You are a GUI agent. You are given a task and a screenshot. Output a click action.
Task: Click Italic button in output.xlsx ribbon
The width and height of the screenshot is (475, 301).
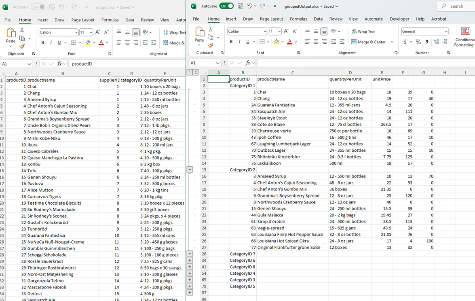click(x=51, y=42)
